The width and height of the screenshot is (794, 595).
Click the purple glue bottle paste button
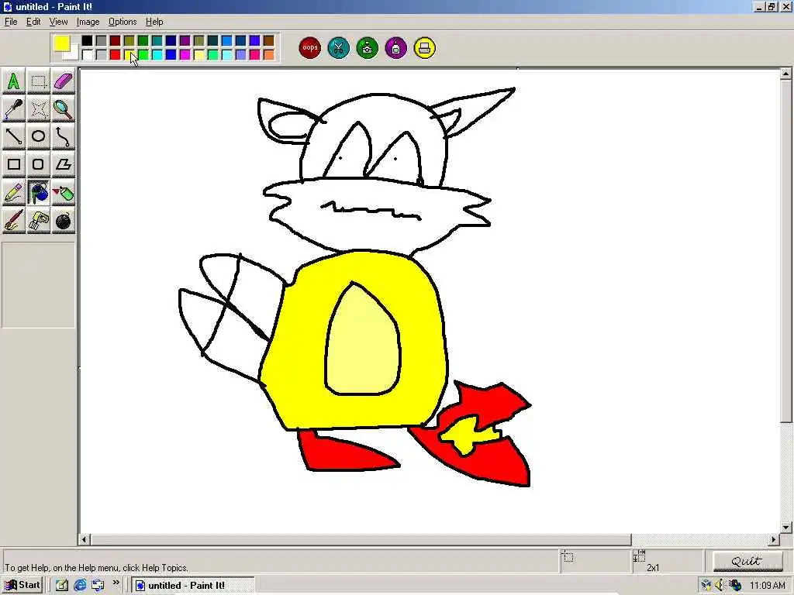396,48
